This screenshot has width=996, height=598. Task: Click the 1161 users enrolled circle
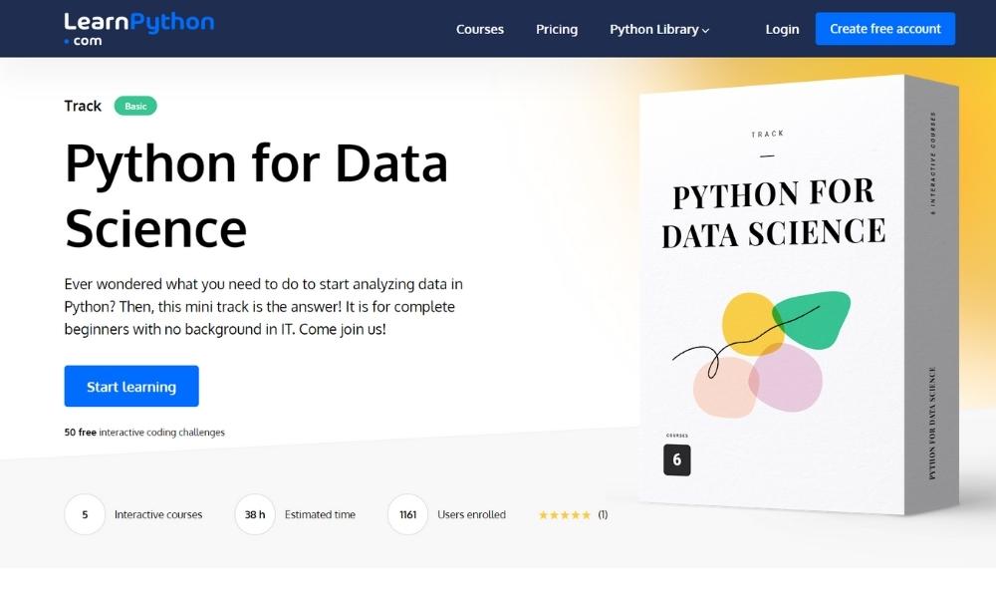407,514
